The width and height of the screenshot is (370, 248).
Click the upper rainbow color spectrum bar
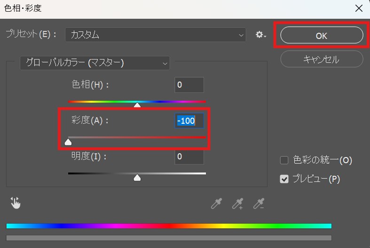click(169, 226)
